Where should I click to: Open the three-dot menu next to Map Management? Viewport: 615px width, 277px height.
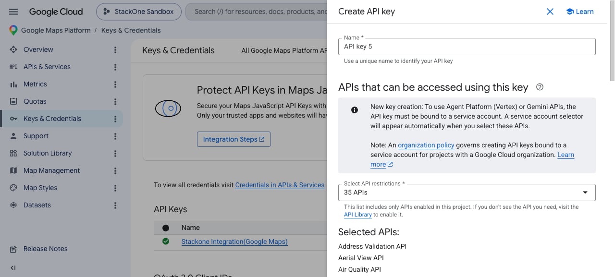(x=115, y=170)
